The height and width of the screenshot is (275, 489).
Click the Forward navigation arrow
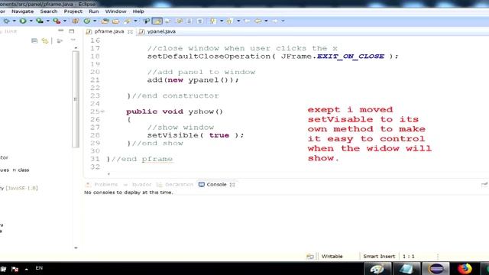coord(274,21)
